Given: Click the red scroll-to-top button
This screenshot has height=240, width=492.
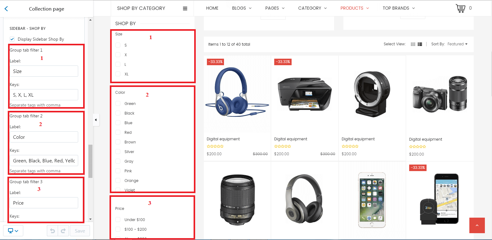Looking at the screenshot, I should (477, 225).
